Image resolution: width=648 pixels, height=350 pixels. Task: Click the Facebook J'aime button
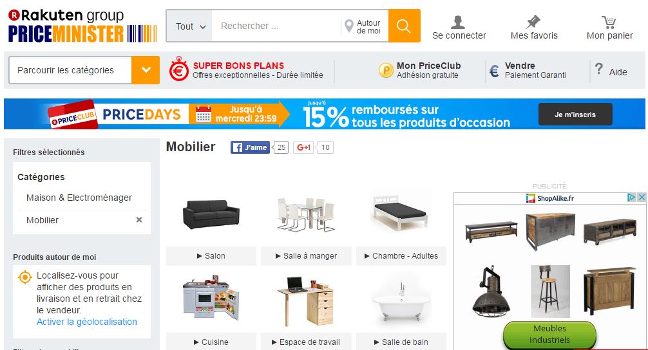coord(250,147)
